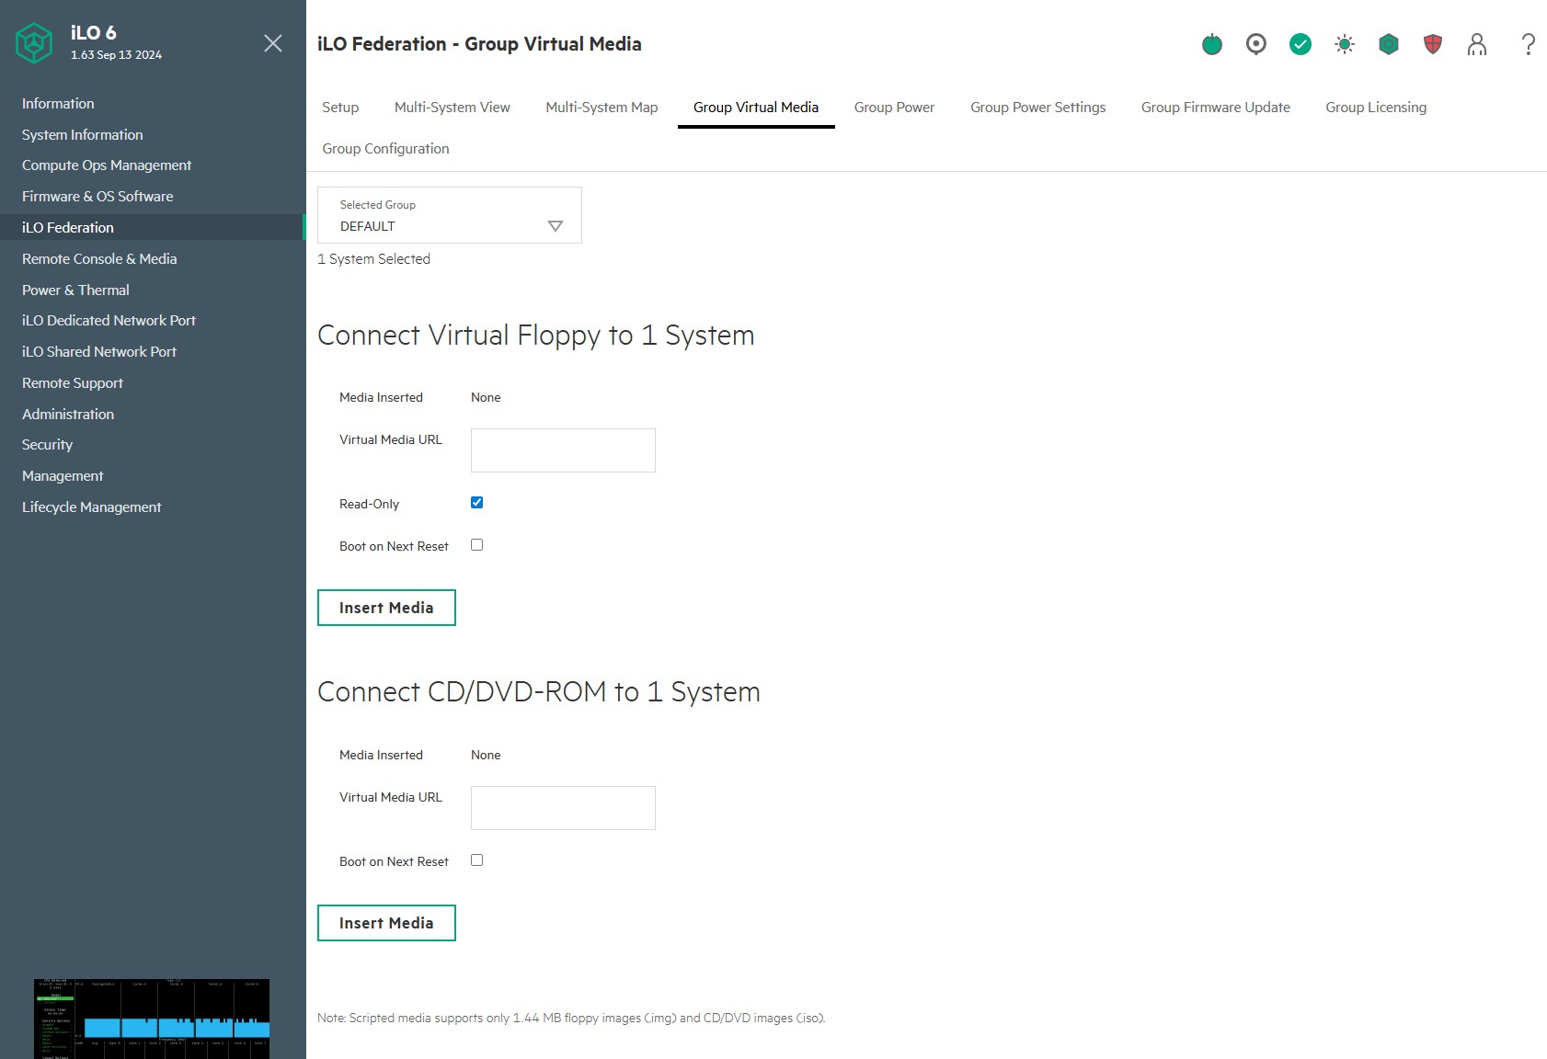1547x1059 pixels.
Task: Open the Selected Group dropdown
Action: (x=450, y=216)
